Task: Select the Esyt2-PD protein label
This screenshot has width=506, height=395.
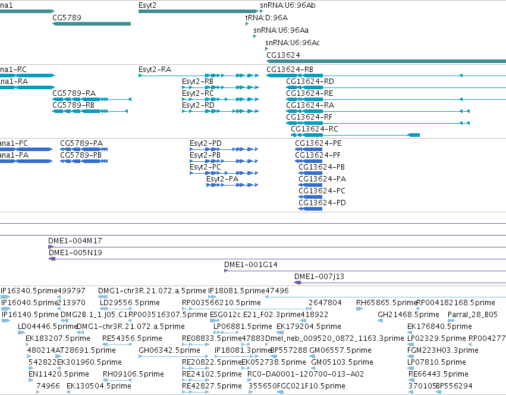Action: click(206, 143)
